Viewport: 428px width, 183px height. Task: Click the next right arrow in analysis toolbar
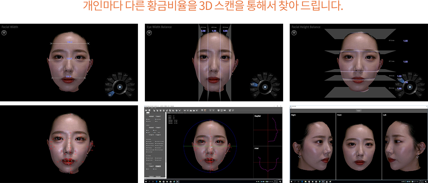point(213,110)
